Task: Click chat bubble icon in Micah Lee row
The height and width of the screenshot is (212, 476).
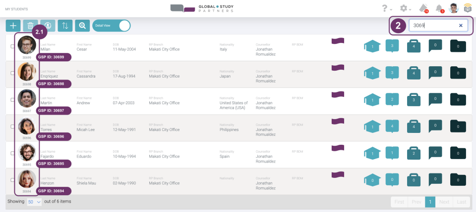Action: [392, 126]
